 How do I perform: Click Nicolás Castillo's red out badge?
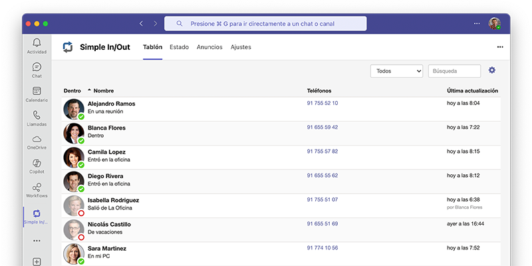tap(81, 237)
